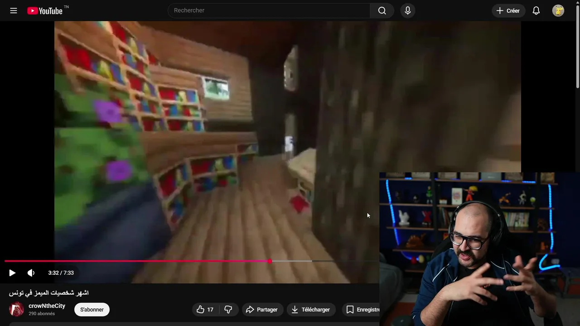Click the Arabic video title text
Screen dimensions: 580x326
tap(48, 293)
